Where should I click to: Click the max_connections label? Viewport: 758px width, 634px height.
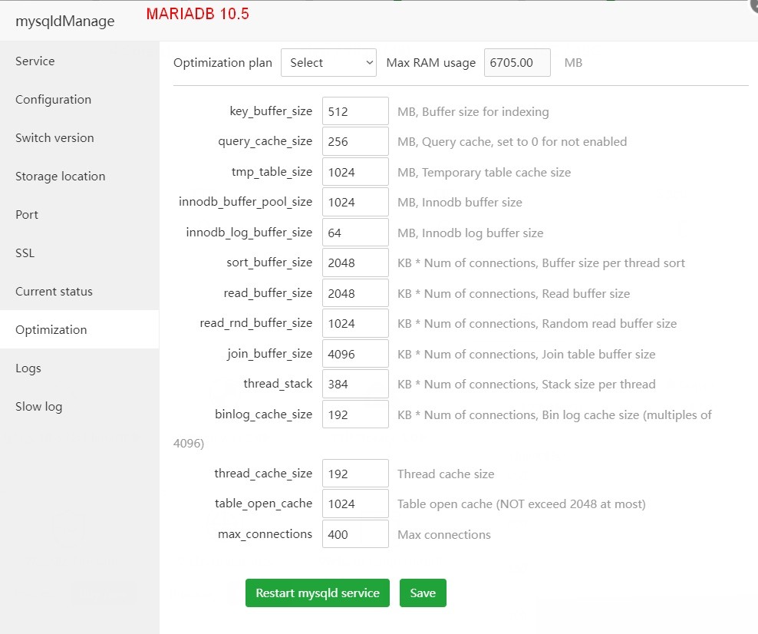click(x=265, y=534)
